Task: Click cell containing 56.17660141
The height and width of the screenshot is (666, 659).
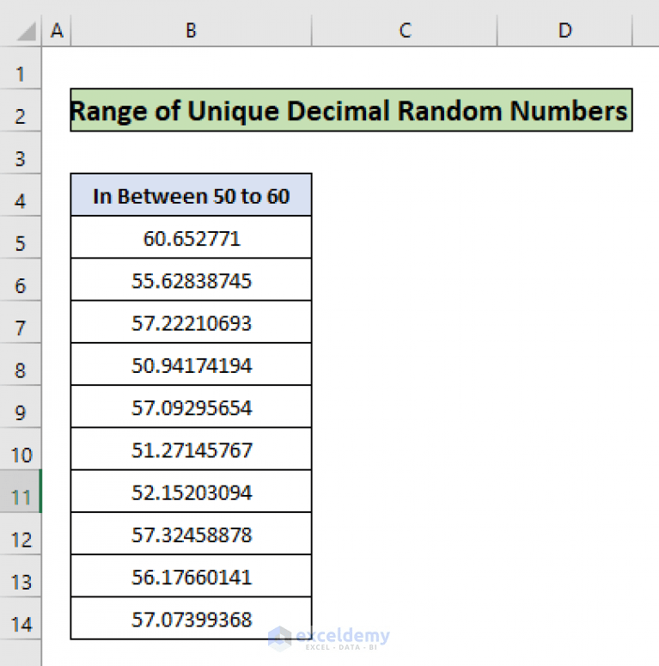Action: point(191,576)
